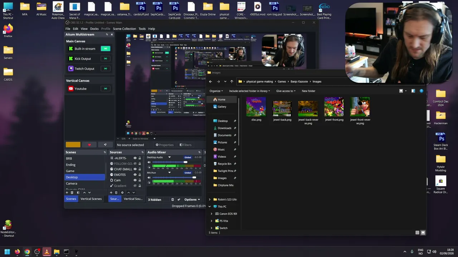458x257 pixels.
Task: Open the OBS Tools menu
Action: click(142, 29)
